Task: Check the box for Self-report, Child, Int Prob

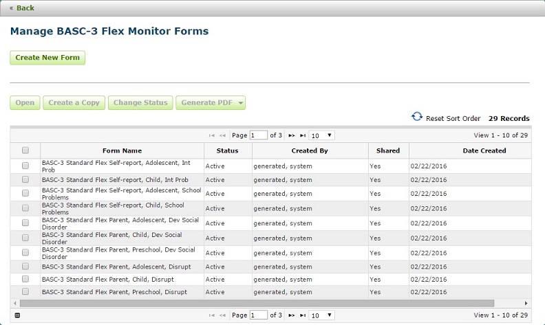Action: click(25, 180)
